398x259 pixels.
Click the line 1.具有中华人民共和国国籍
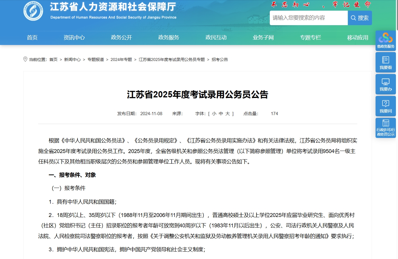tap(83, 202)
